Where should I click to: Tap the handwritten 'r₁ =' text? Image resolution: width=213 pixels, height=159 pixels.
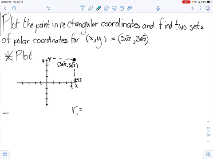point(77,111)
